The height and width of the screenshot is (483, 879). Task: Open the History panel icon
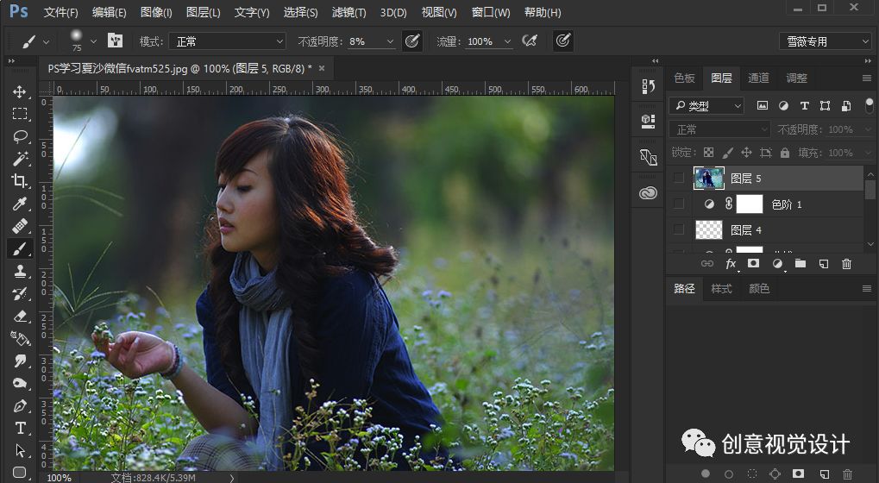(648, 86)
